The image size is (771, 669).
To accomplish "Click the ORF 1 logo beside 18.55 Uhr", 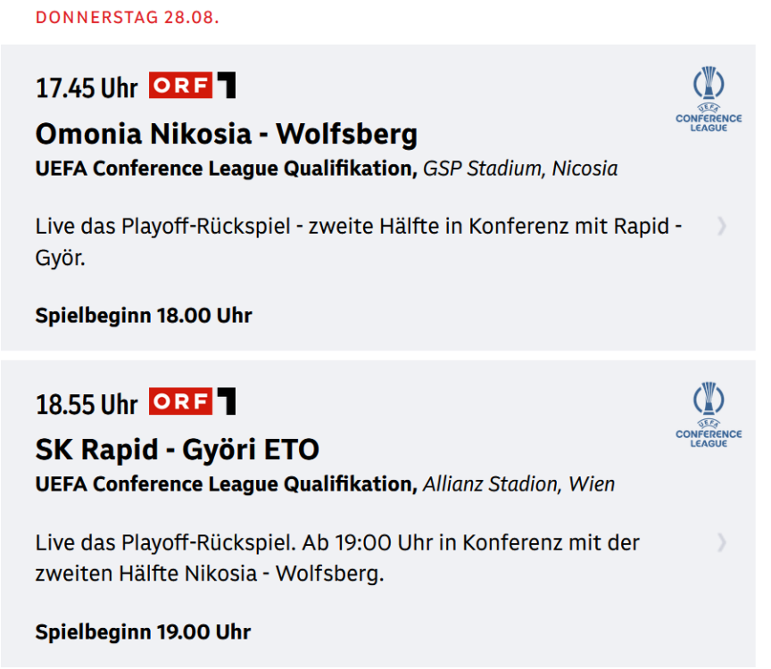I will click(x=192, y=402).
